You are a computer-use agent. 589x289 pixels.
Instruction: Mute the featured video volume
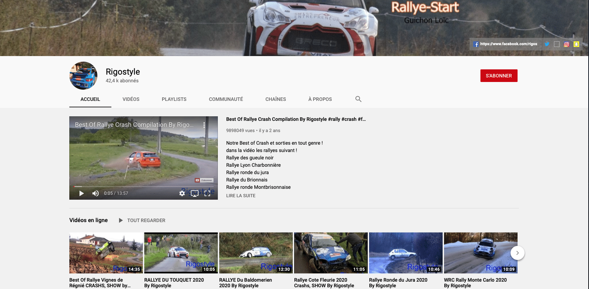(x=95, y=193)
